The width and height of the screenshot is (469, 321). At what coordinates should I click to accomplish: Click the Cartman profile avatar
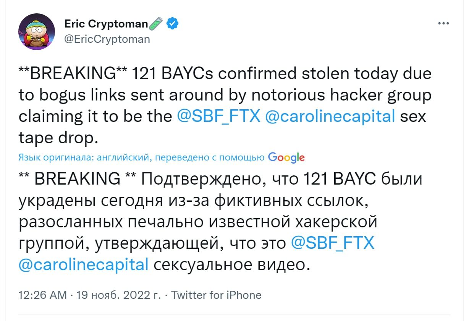[37, 31]
